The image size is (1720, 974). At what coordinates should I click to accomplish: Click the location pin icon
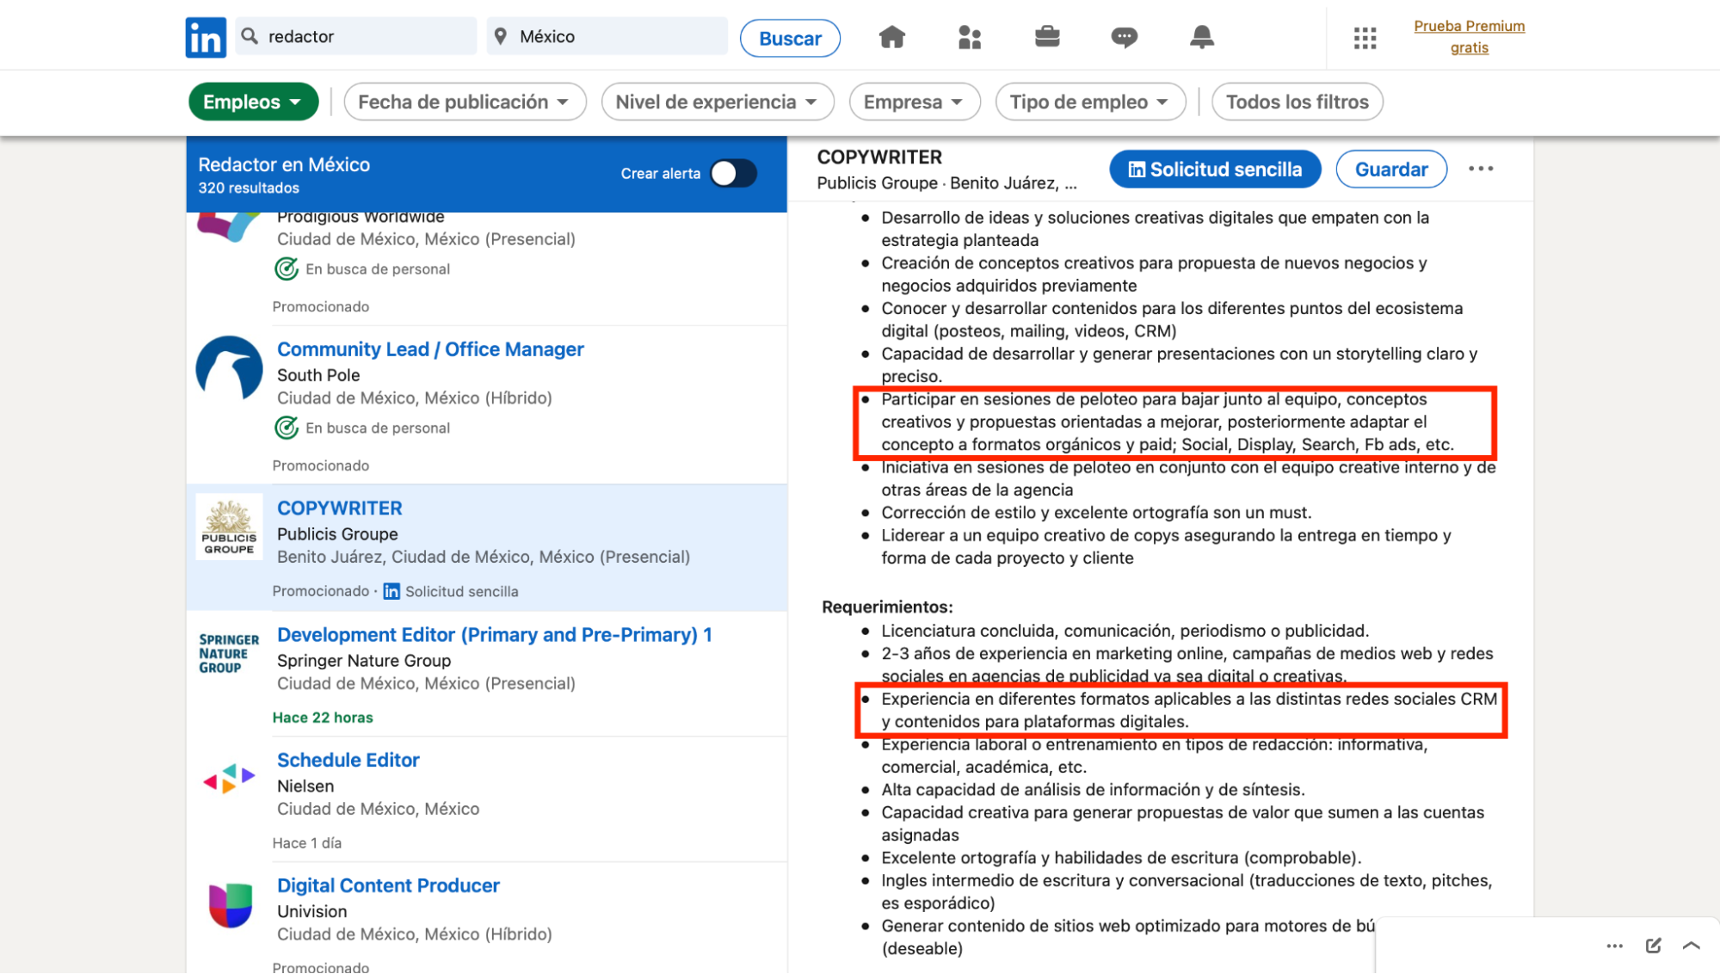point(501,36)
